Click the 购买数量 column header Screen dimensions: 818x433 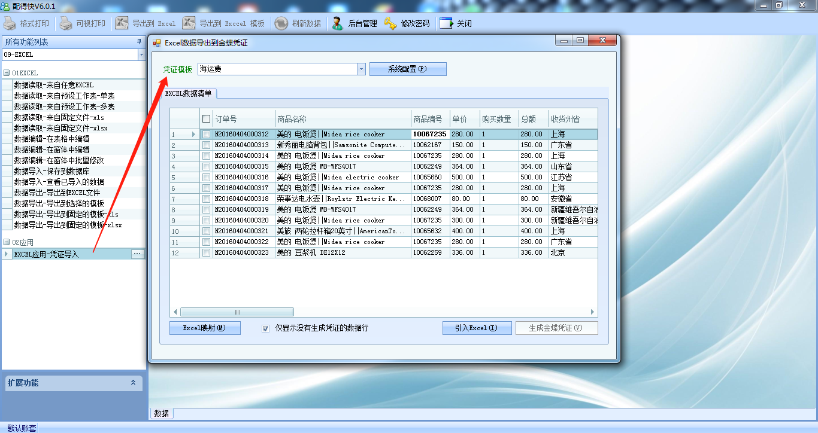(x=499, y=119)
